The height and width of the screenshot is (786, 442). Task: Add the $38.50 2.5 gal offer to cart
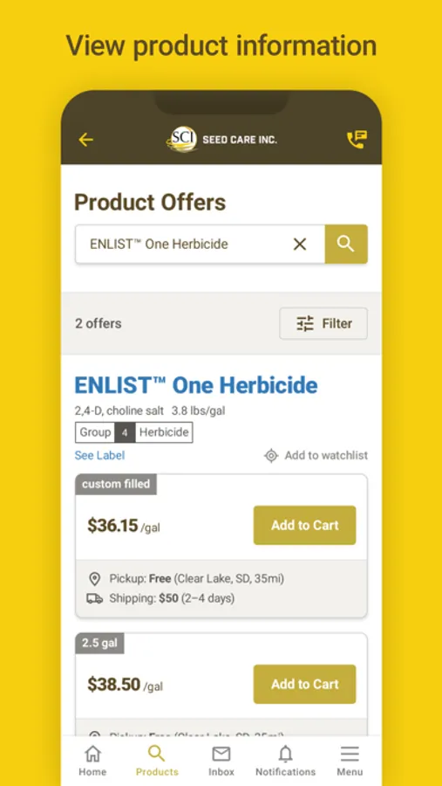[304, 684]
